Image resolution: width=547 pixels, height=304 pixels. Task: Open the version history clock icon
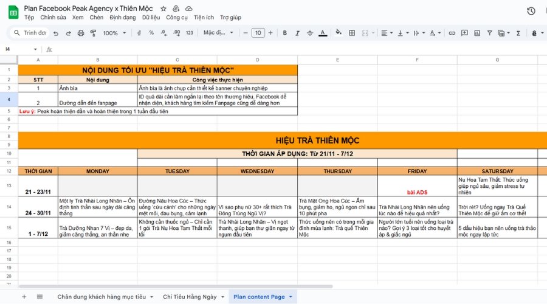pyautogui.click(x=531, y=11)
